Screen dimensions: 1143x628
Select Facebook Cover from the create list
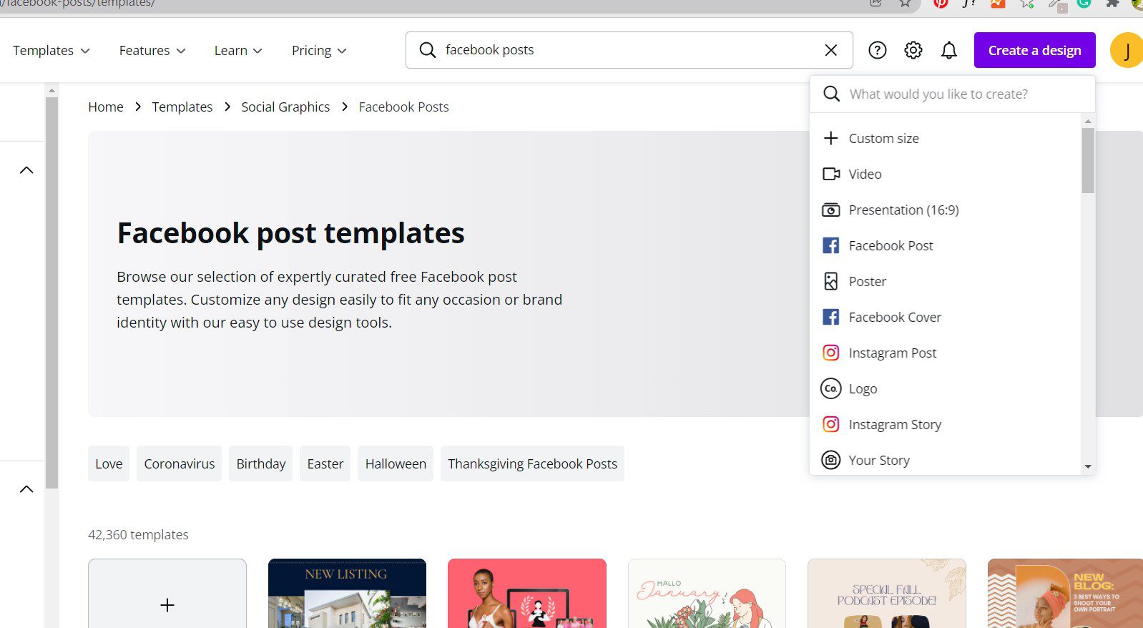945,317
